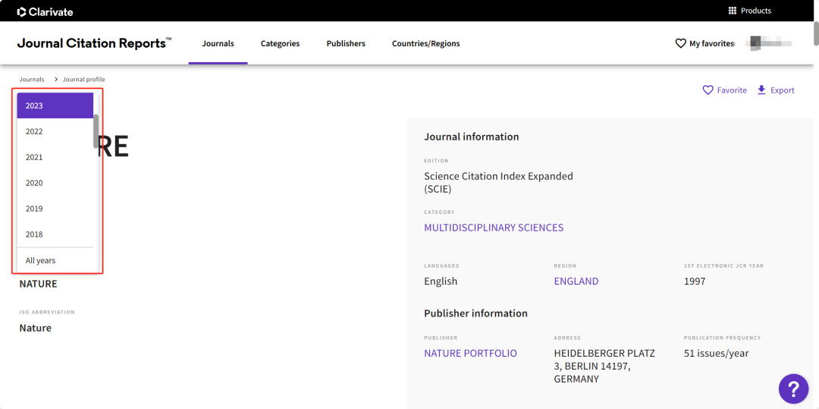
Task: Click the breadcrumb chevron arrow
Action: [56, 80]
